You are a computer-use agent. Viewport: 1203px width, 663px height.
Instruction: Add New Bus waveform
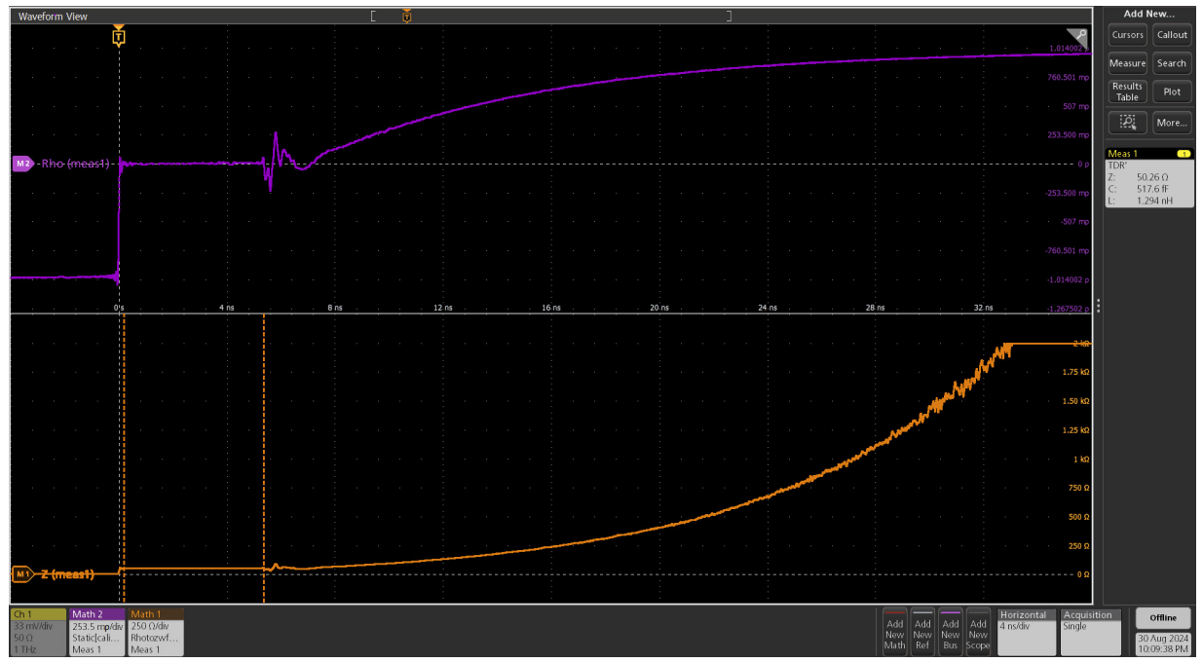950,632
